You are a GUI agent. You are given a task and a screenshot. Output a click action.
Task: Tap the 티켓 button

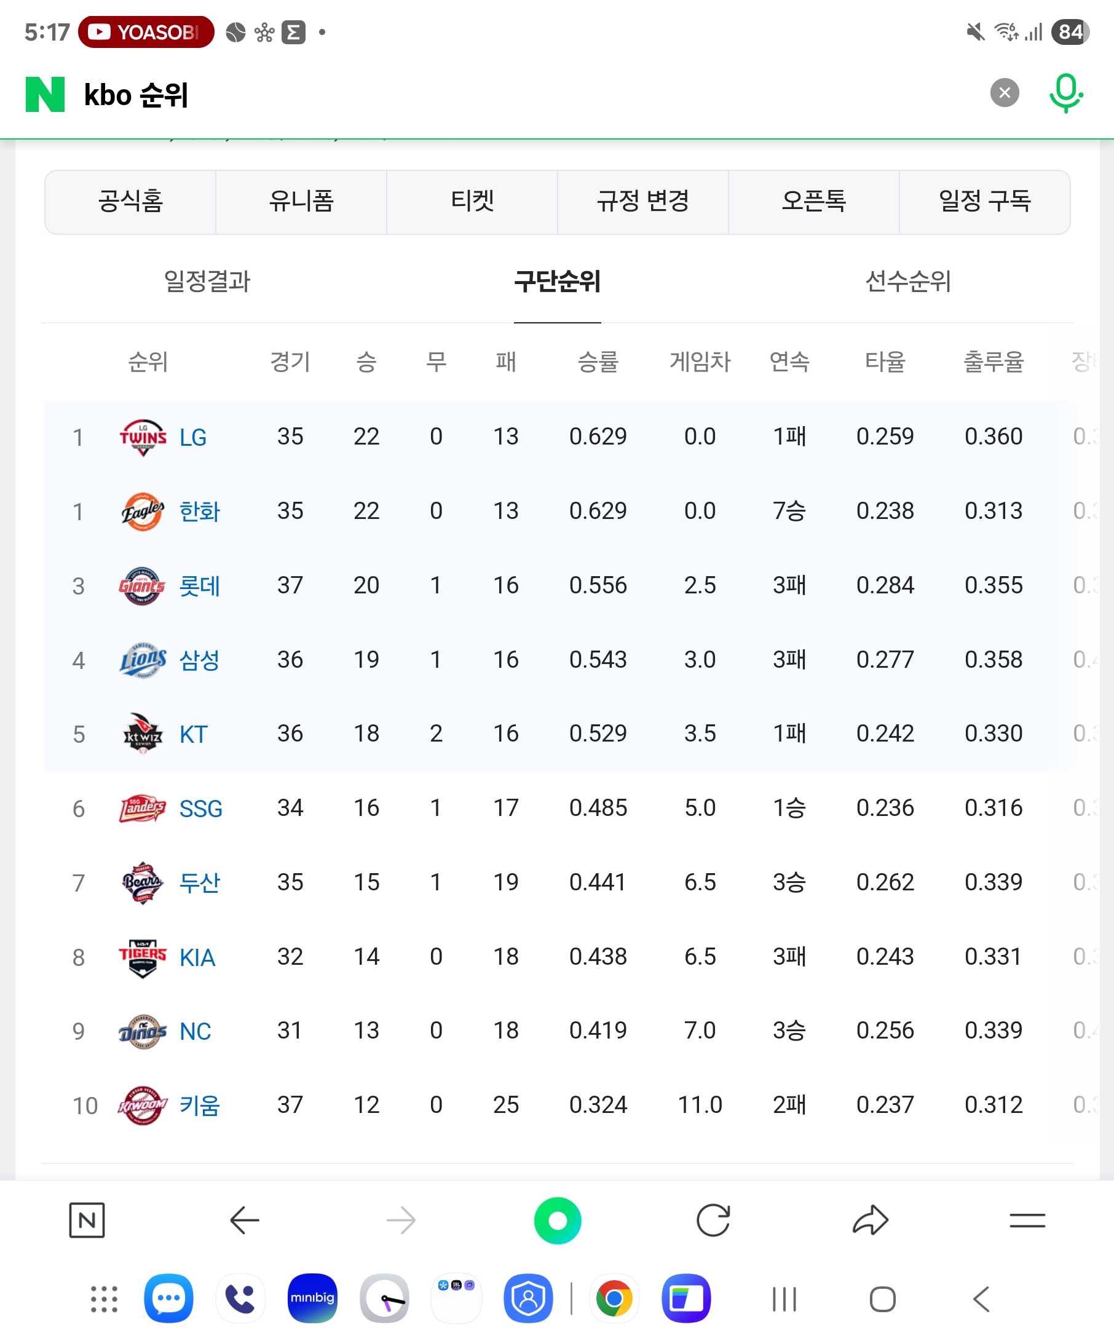click(472, 201)
